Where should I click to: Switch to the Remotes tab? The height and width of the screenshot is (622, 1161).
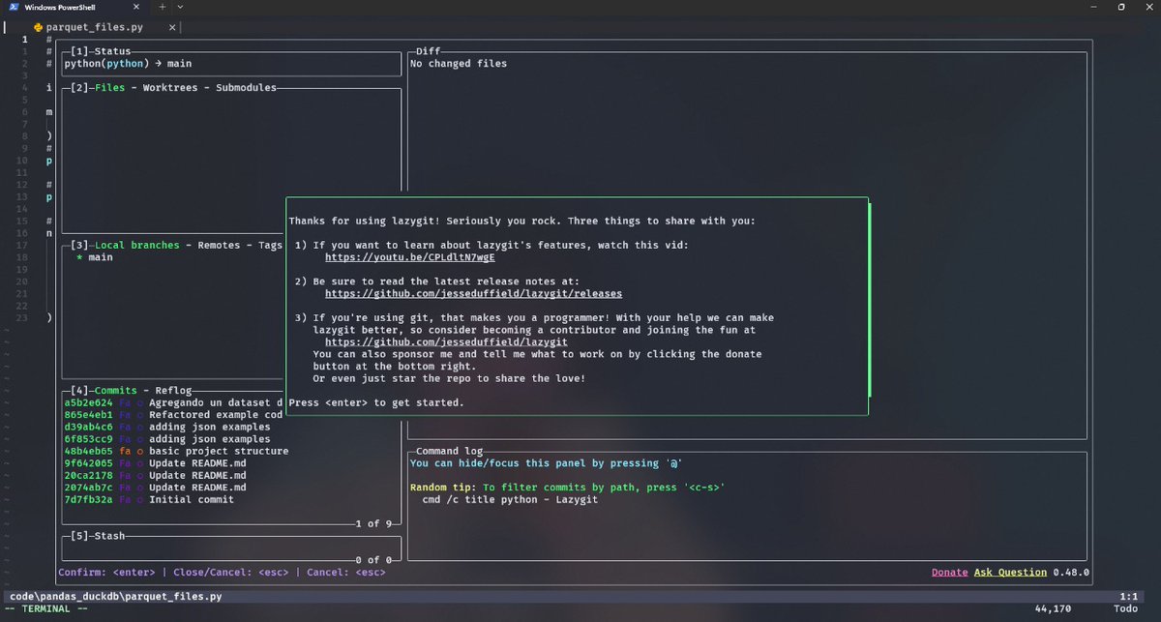[219, 245]
